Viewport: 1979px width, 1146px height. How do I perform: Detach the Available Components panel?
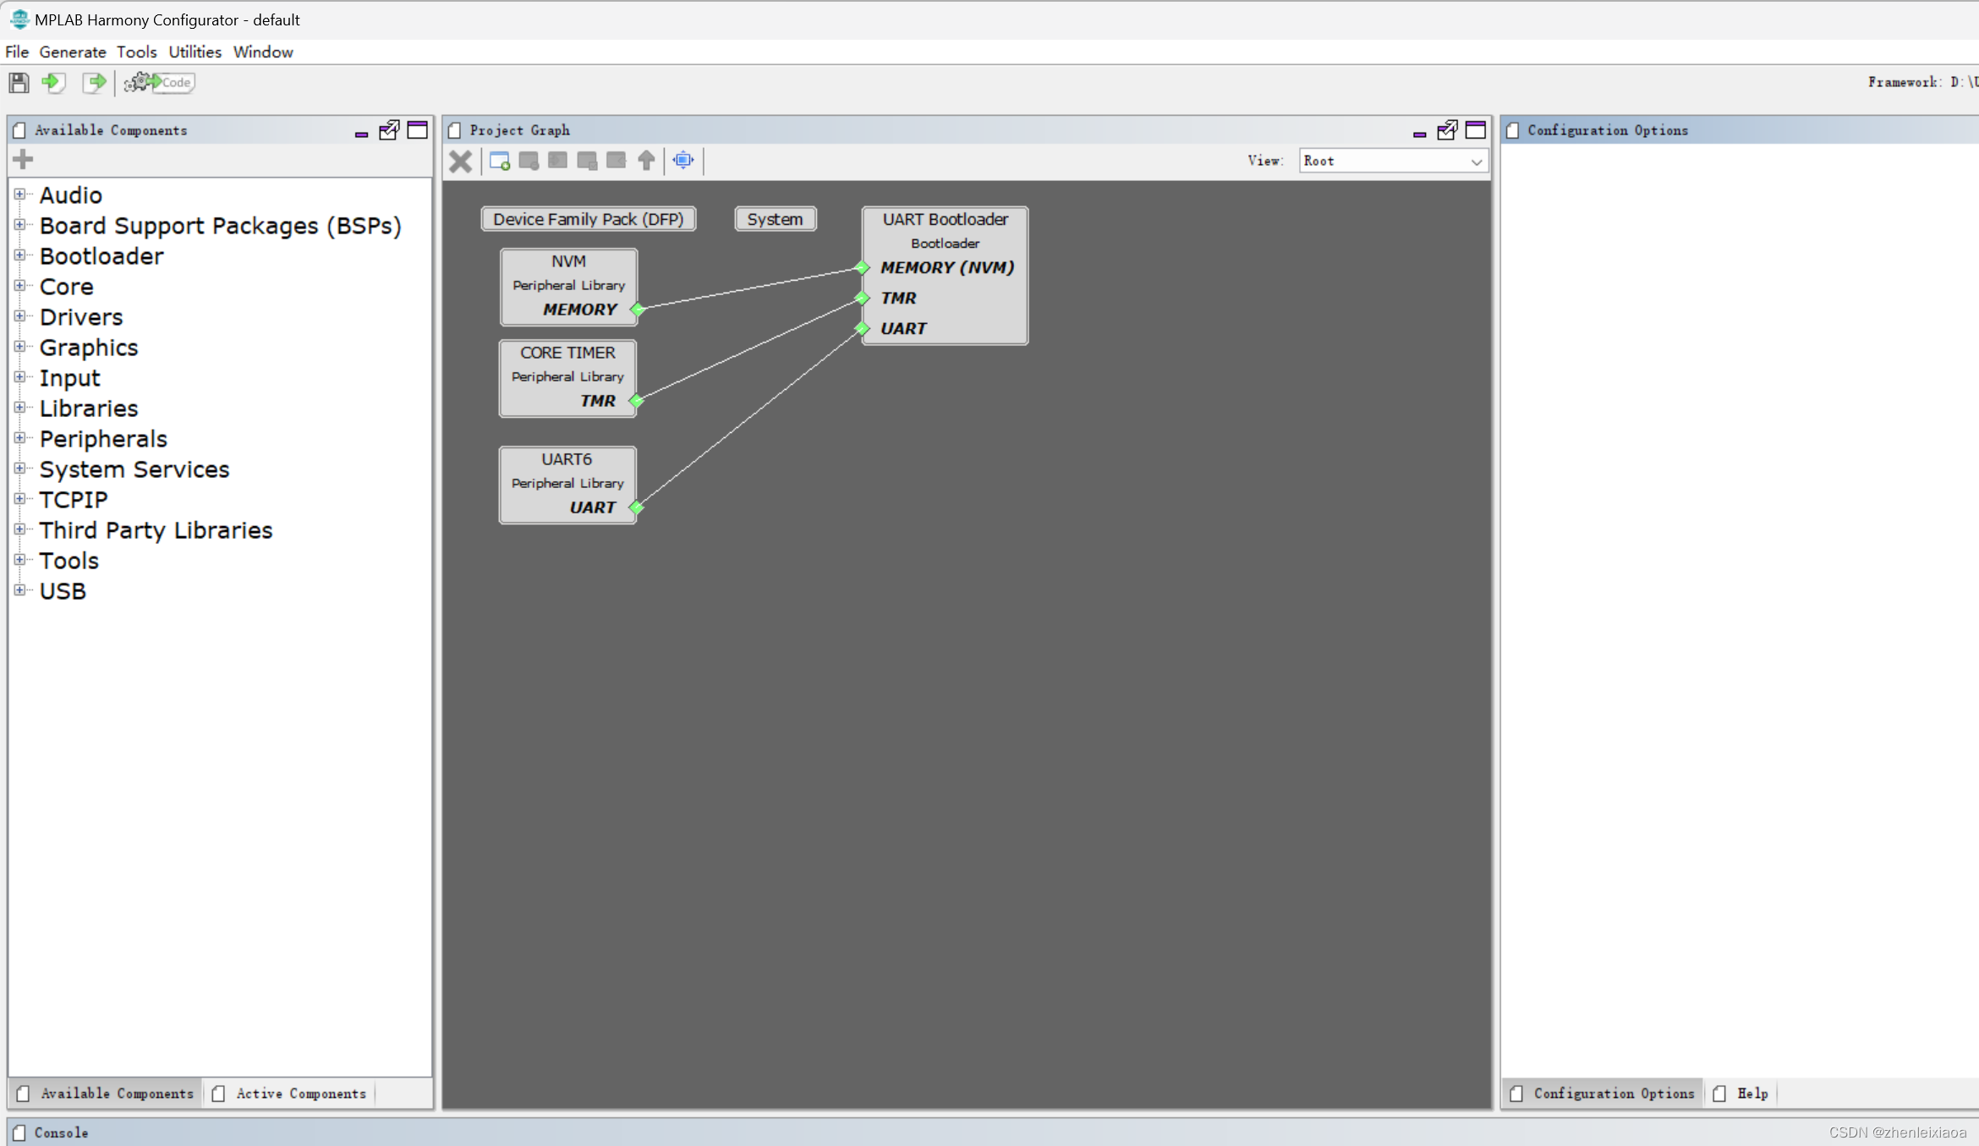pos(389,130)
